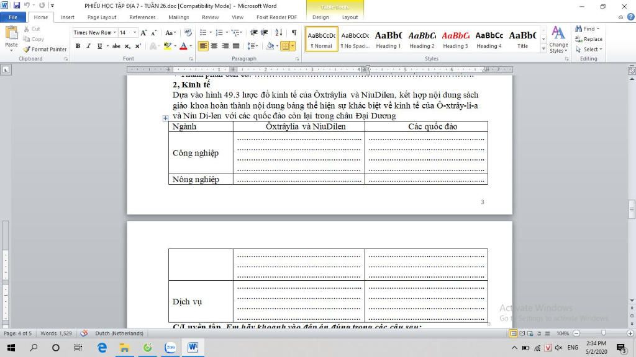The image size is (636, 357).
Task: Click the Find binoculars icon
Action: pyautogui.click(x=578, y=29)
